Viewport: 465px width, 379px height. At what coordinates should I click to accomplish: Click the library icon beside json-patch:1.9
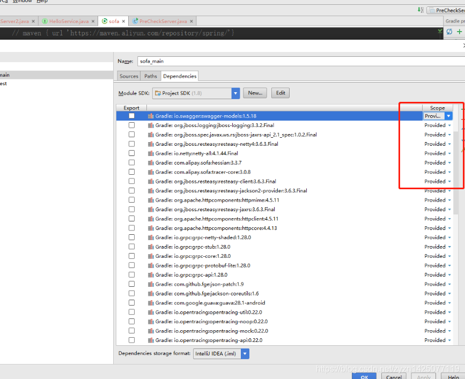tap(151, 284)
